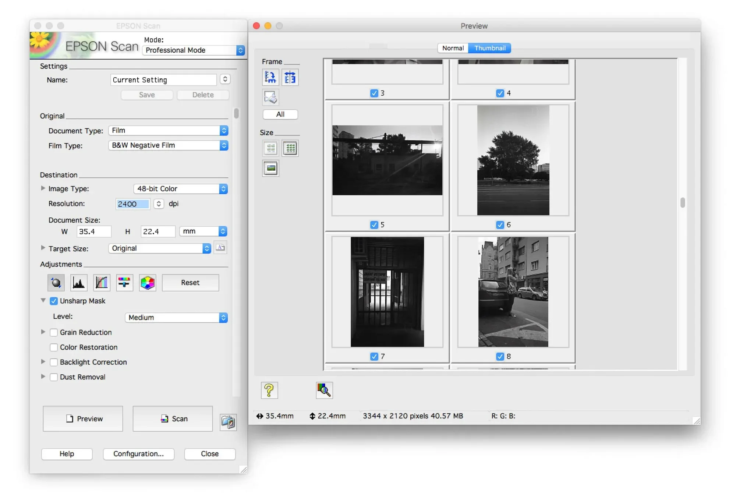Open the Image Type 48-bit Color dropdown
This screenshot has width=736, height=502.
coord(180,189)
